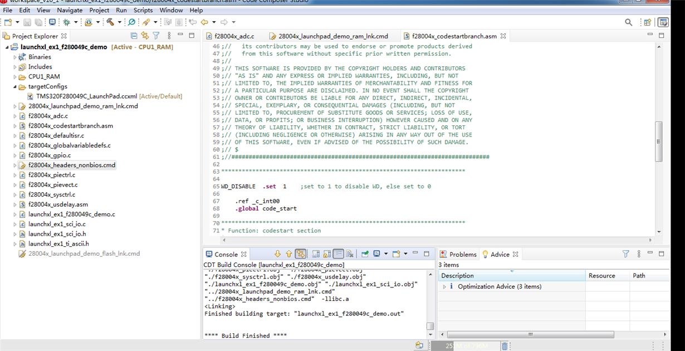Click the Debug bug icon in toolbar
The width and height of the screenshot is (685, 351).
point(66,22)
